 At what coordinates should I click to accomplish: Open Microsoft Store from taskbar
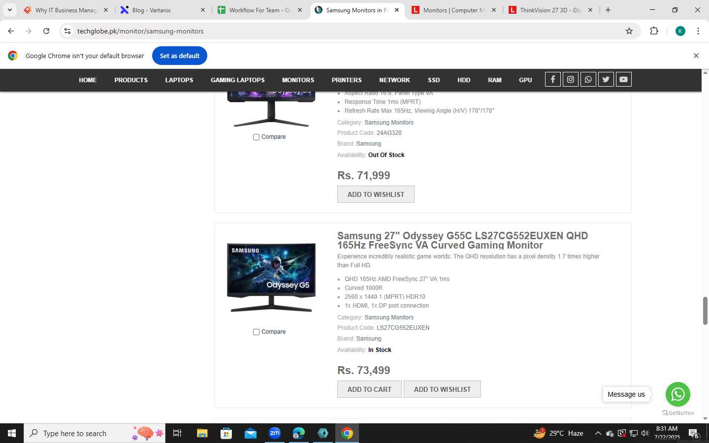[x=226, y=433]
